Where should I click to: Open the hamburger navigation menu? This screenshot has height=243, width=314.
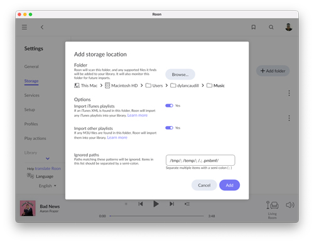[x=24, y=27]
